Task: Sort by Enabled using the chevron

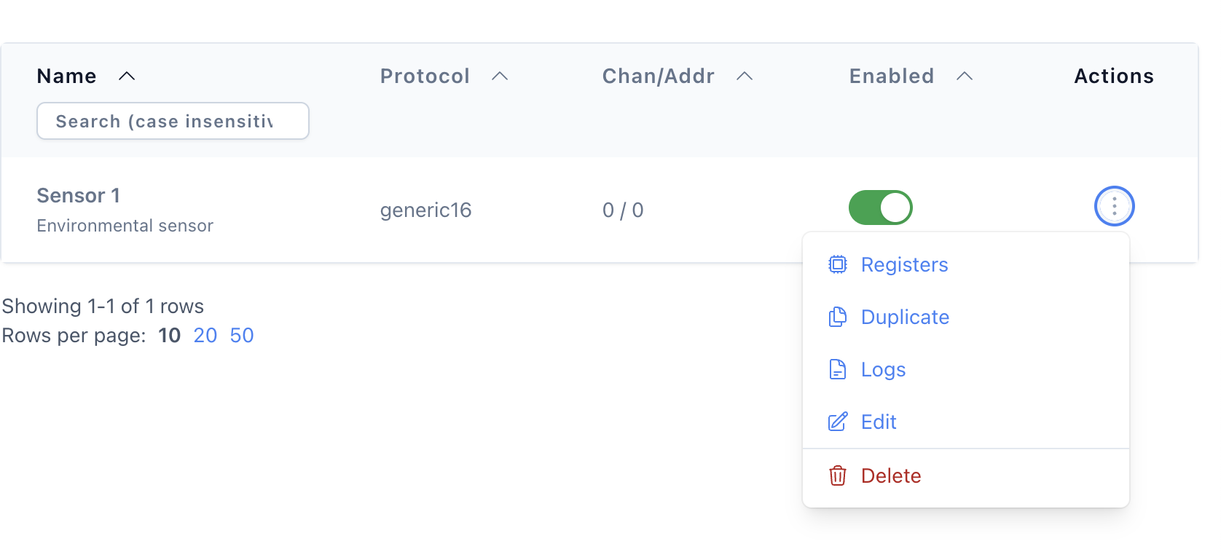Action: (x=965, y=76)
